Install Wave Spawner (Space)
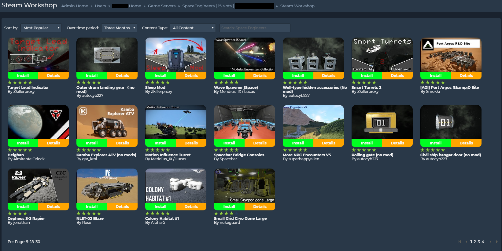The image size is (502, 251). [229, 75]
